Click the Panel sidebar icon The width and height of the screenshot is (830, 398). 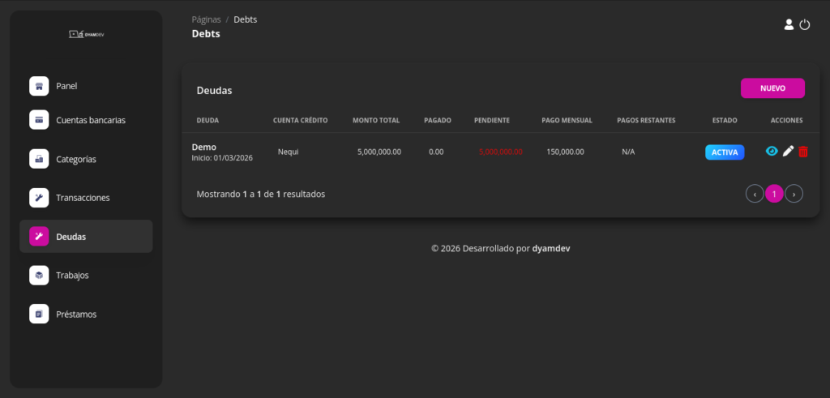pos(39,86)
